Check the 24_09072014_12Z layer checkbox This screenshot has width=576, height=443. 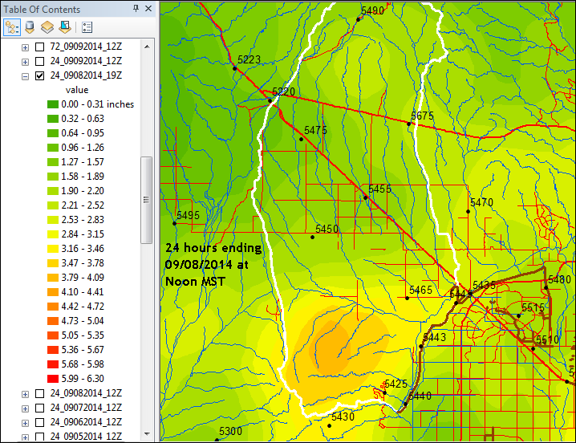pyautogui.click(x=39, y=408)
